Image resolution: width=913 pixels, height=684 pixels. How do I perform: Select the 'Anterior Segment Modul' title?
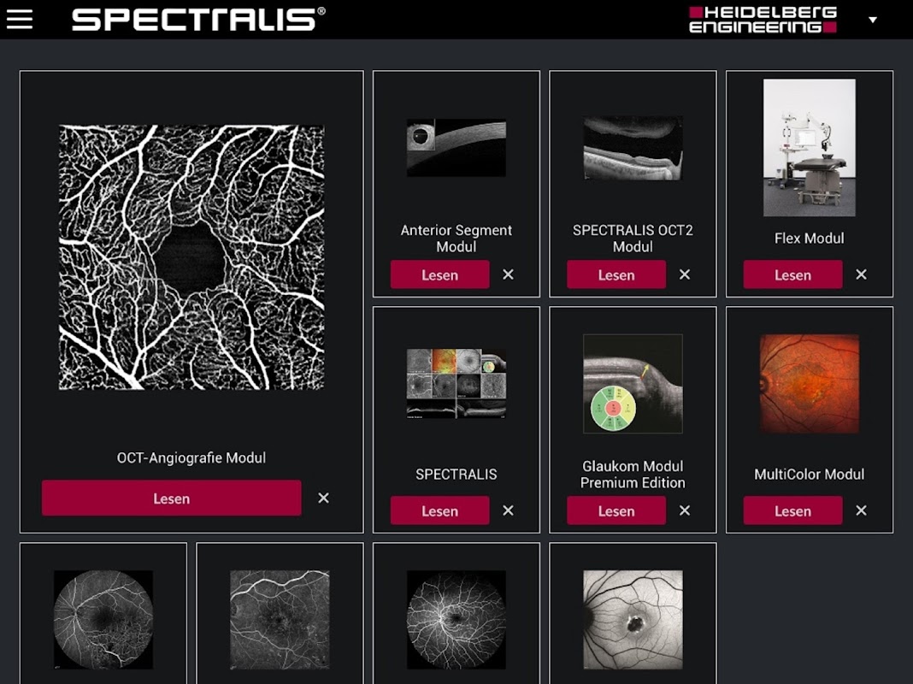(x=456, y=238)
